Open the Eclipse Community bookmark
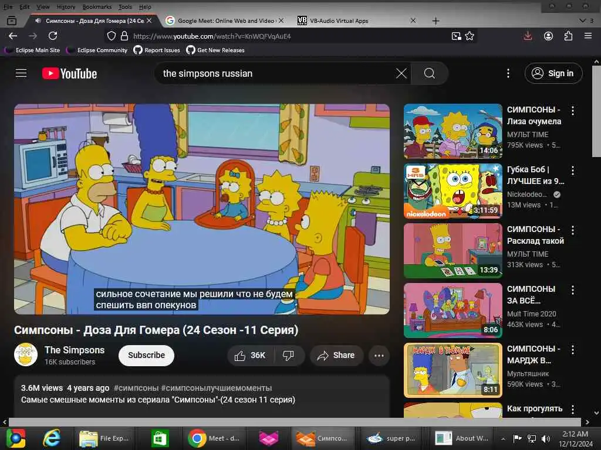This screenshot has height=450, width=601. [97, 50]
